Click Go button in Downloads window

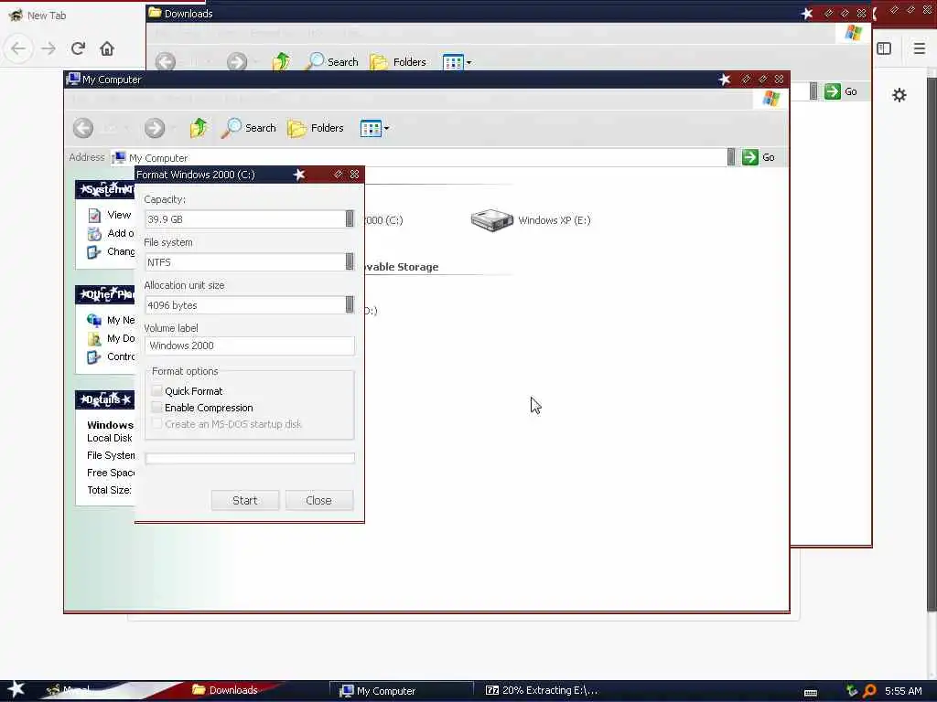coord(841,91)
